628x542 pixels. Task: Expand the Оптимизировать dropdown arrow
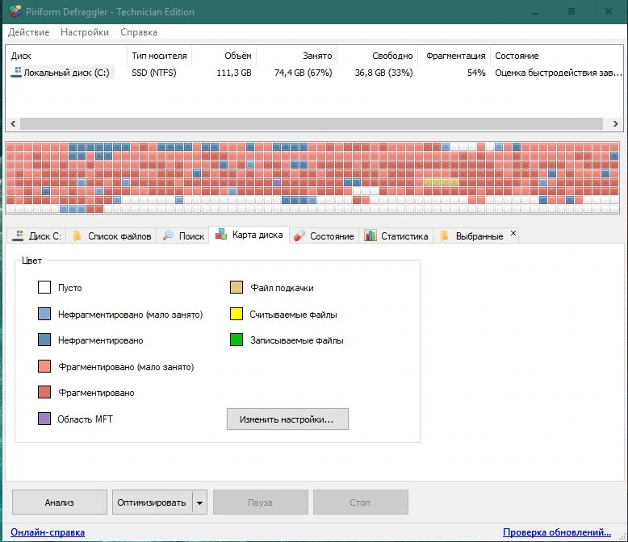[x=199, y=502]
